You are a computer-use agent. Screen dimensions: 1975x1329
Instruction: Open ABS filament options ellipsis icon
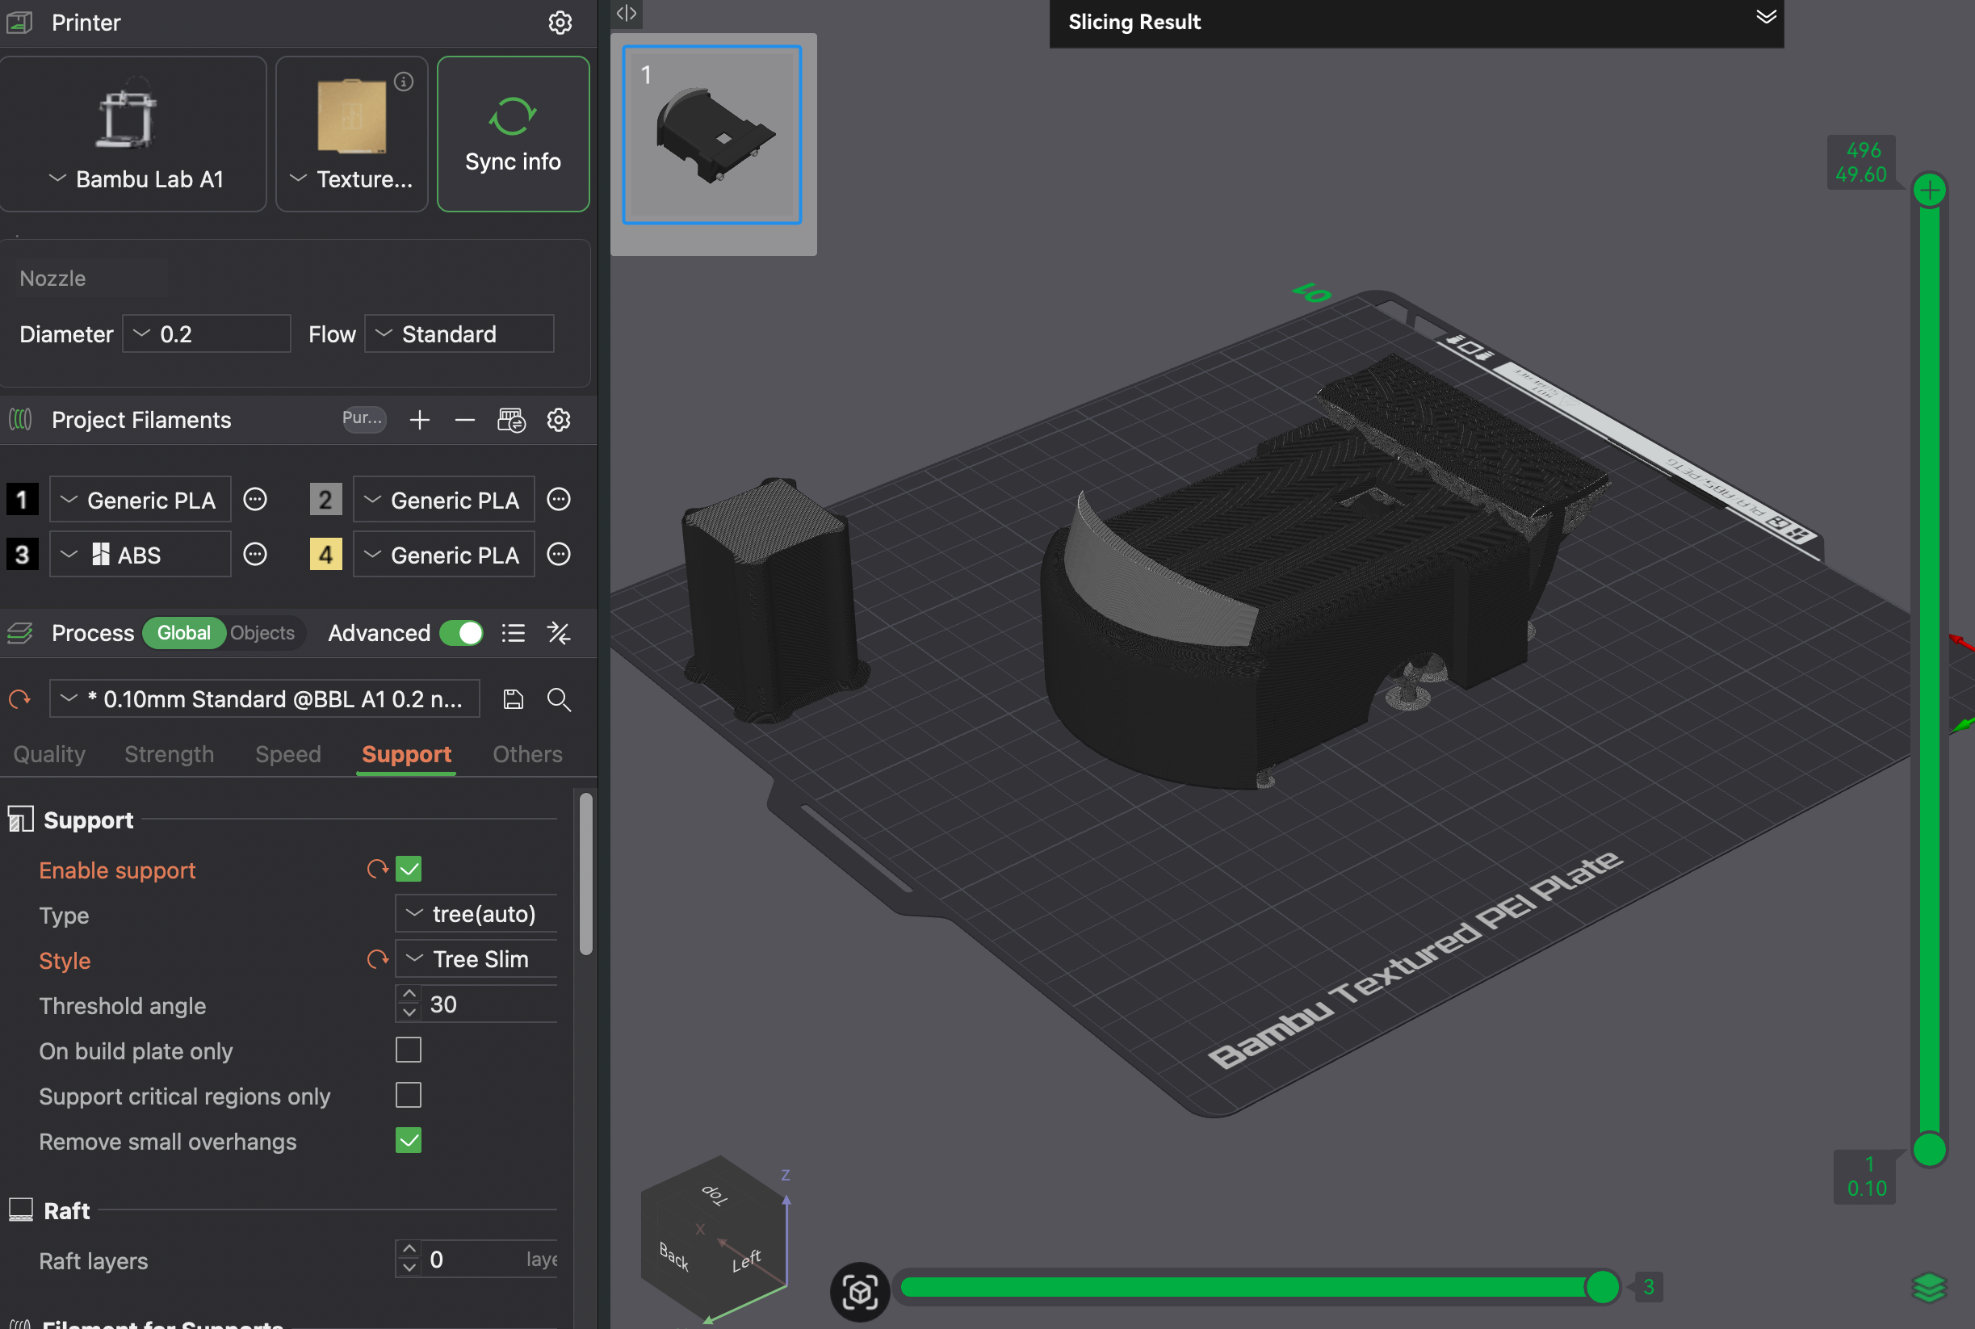[255, 555]
